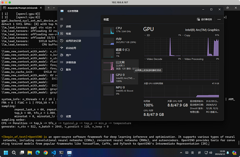Show hidden system tray icons
Viewport: 240px width, 157px height.
[181, 153]
